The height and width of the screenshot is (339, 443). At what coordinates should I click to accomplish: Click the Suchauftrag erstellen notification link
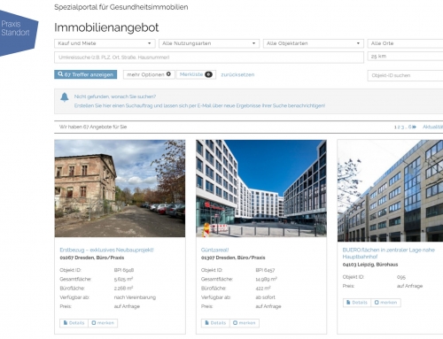click(x=199, y=105)
